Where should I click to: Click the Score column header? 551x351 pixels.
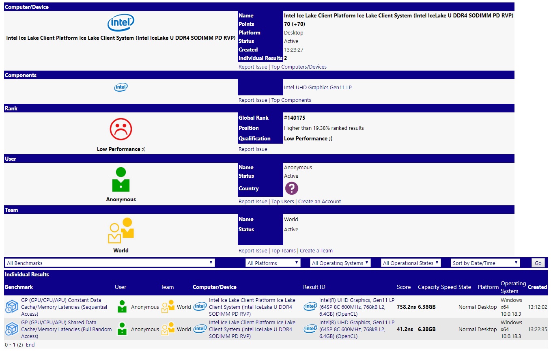click(x=404, y=287)
